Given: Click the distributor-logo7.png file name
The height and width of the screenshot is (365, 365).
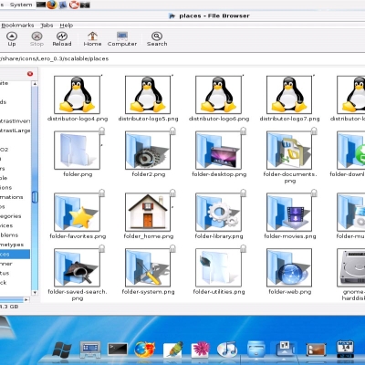Looking at the screenshot, I should 289,119.
